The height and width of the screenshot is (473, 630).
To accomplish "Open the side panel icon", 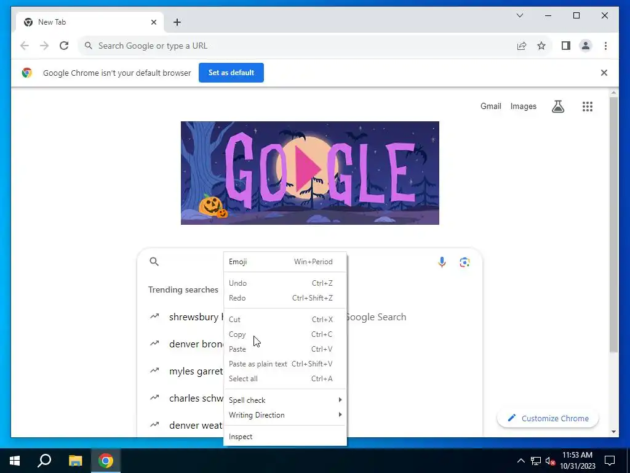I will pyautogui.click(x=566, y=46).
